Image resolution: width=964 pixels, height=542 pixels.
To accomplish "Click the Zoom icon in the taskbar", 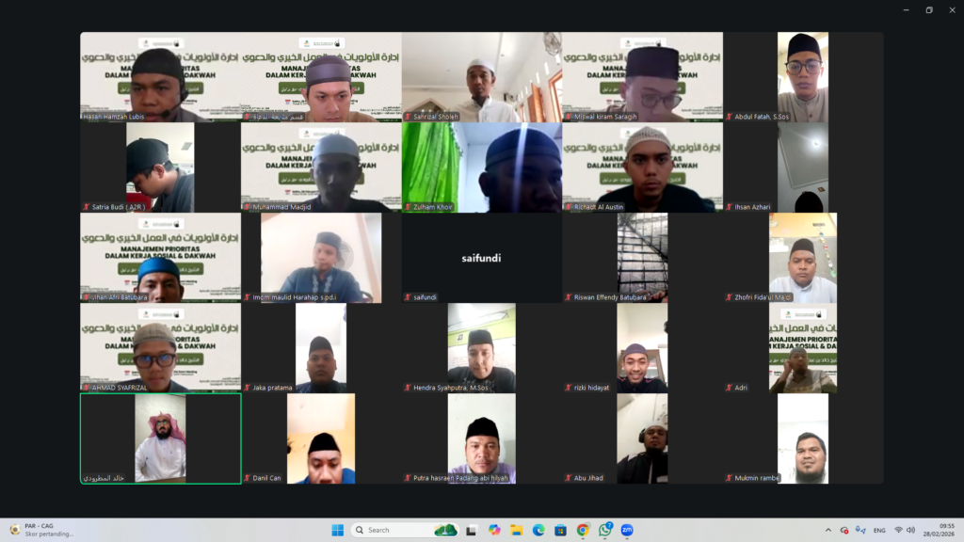I will click(x=627, y=530).
